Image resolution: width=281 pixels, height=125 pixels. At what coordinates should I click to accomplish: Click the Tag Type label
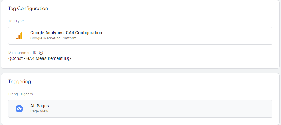(16, 21)
